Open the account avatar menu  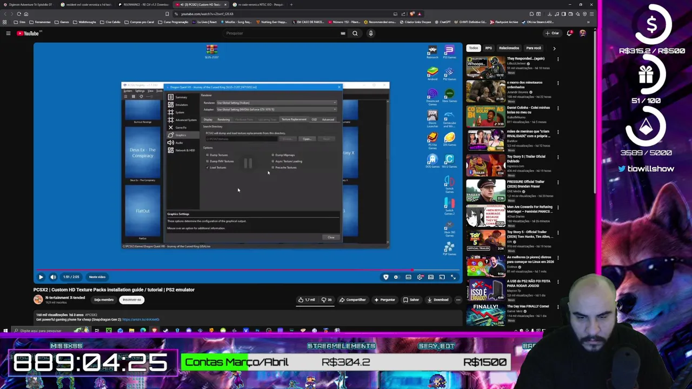pos(582,33)
